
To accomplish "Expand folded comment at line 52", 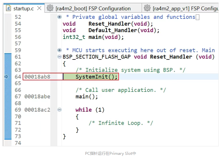I will (59, 17).
